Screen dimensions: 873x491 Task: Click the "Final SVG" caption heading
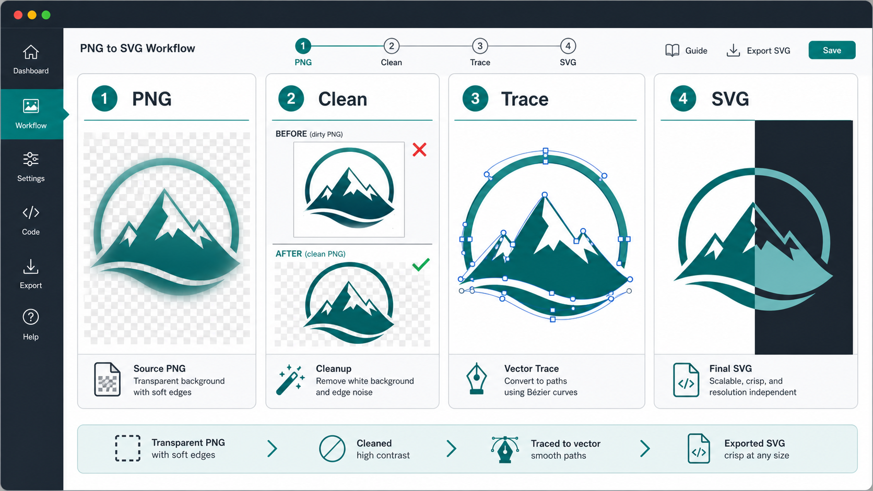(x=730, y=368)
